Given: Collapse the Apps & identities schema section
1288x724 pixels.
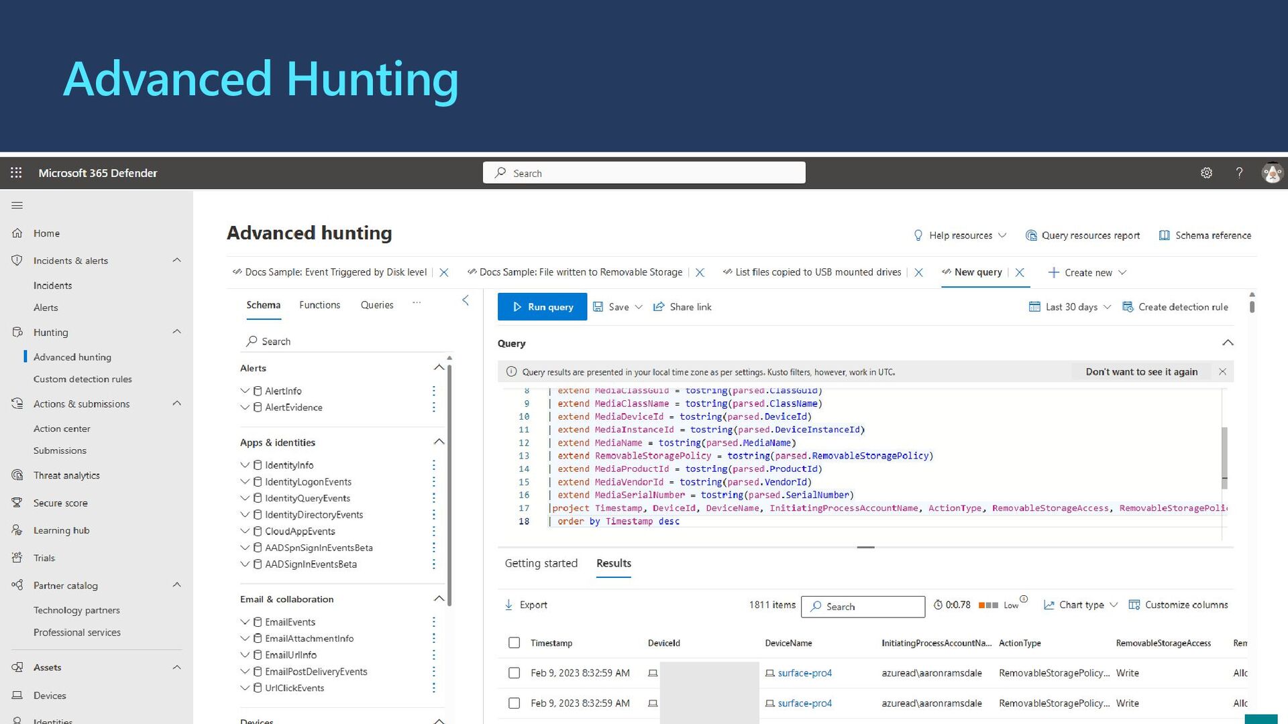Looking at the screenshot, I should pos(439,442).
